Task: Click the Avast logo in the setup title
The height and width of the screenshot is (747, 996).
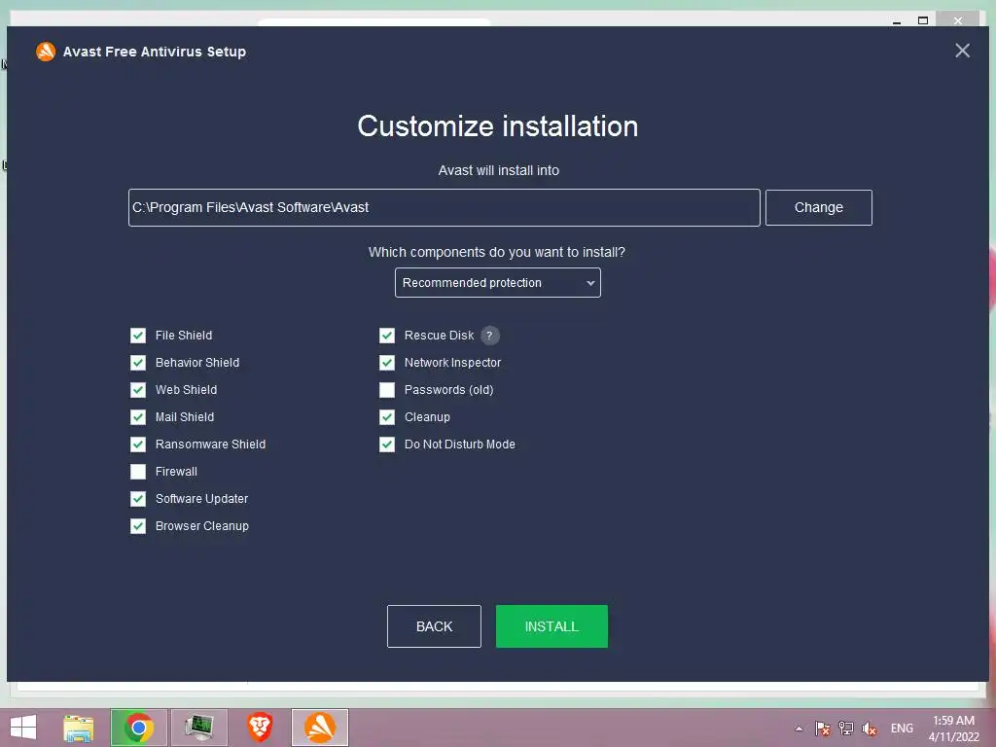Action: click(46, 52)
